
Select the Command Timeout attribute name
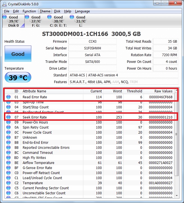click(x=38, y=153)
